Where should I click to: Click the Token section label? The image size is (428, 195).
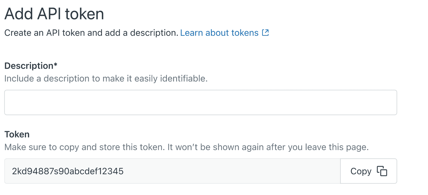17,134
